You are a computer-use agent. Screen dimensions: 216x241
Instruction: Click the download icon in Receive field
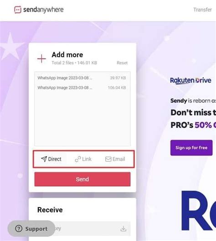coord(123,229)
